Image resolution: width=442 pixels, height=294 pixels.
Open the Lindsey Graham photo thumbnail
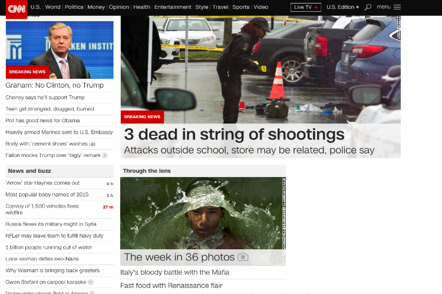(60, 50)
